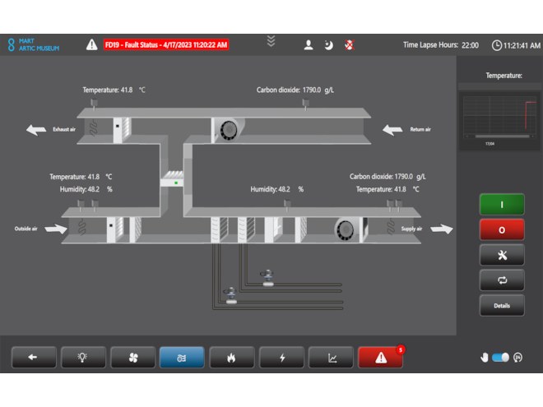Click the night mode moon icon
The width and height of the screenshot is (543, 407).
[x=328, y=45]
